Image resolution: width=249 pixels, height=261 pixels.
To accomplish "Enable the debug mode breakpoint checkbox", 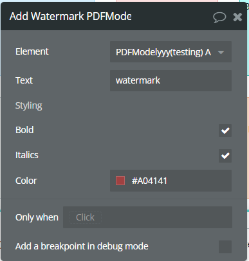I will [x=225, y=247].
